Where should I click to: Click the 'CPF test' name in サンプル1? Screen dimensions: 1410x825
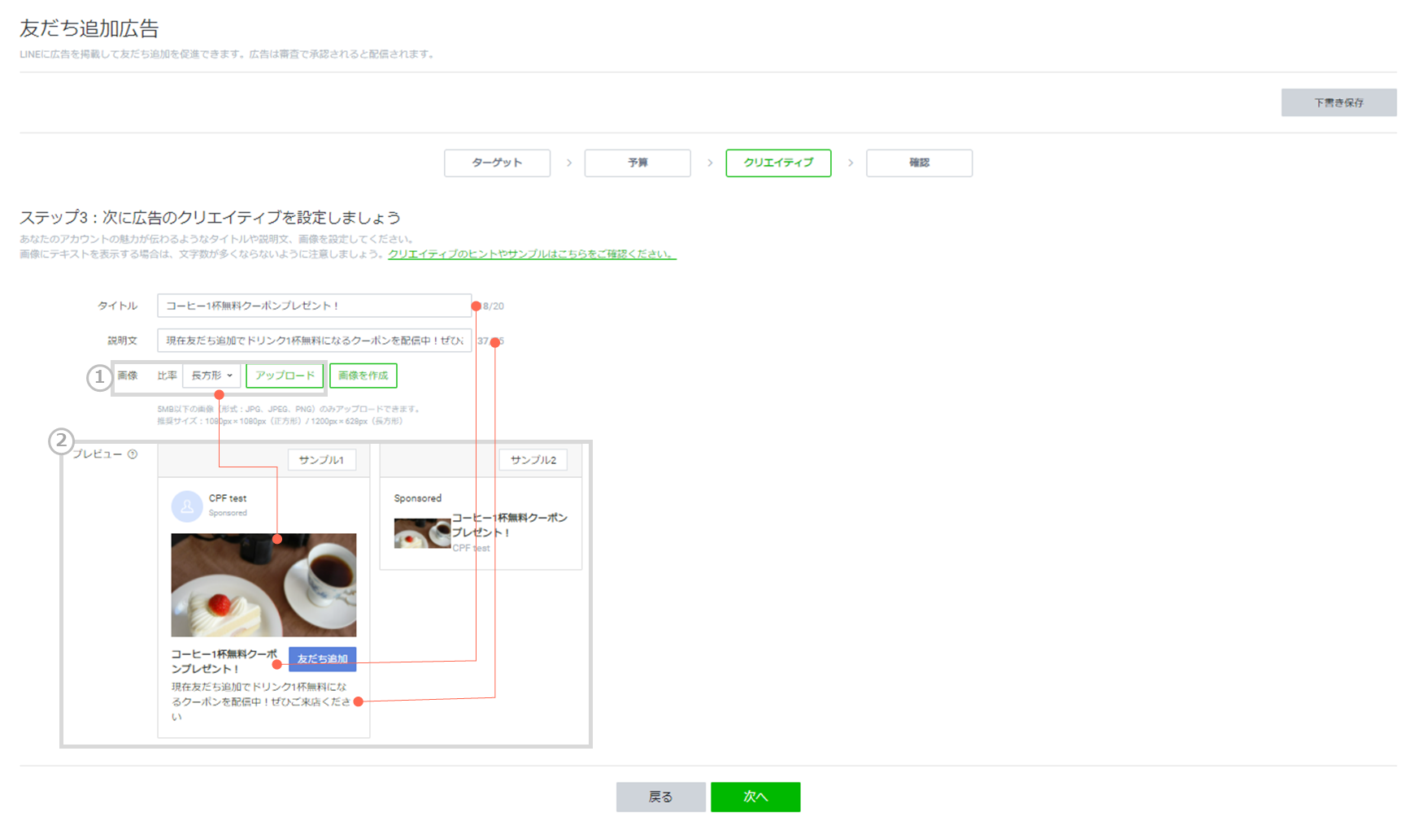228,498
